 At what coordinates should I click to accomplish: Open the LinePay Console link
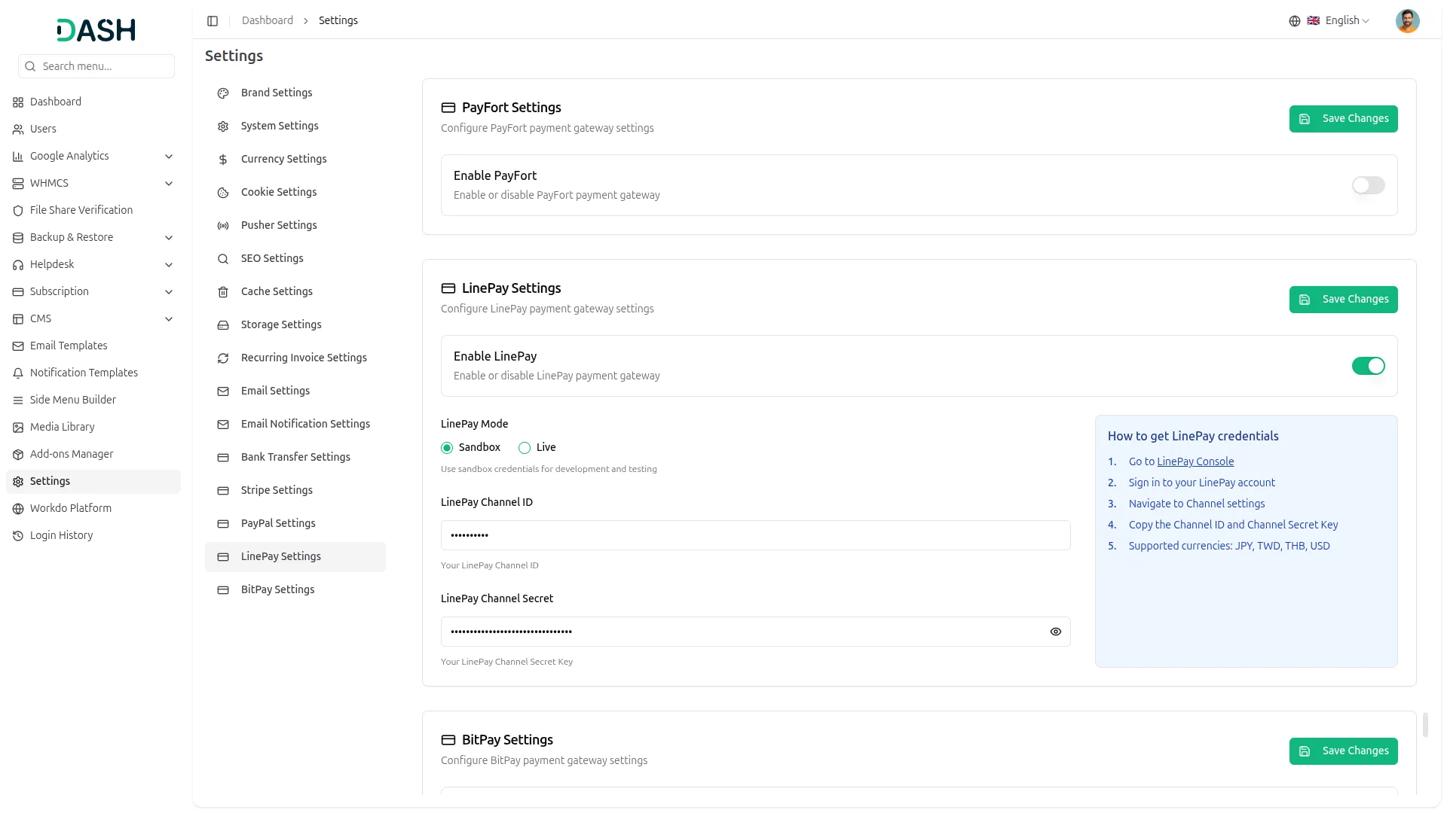pyautogui.click(x=1195, y=461)
